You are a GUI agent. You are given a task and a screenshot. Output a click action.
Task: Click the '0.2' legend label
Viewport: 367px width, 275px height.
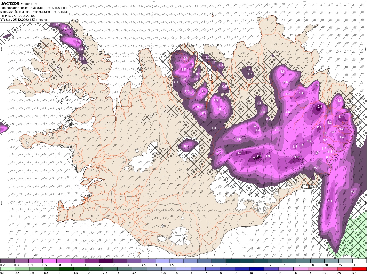(x=2, y=265)
